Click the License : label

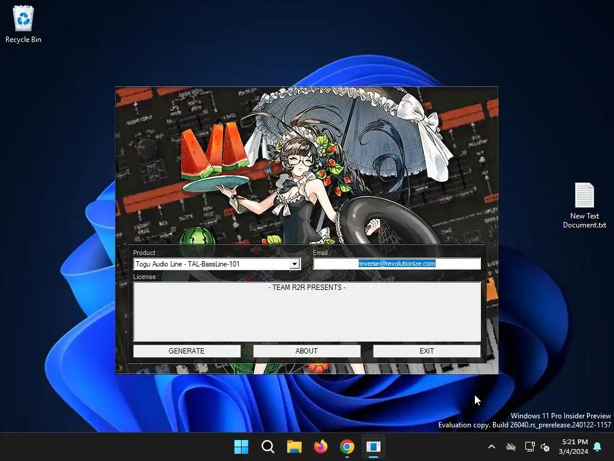(x=146, y=277)
